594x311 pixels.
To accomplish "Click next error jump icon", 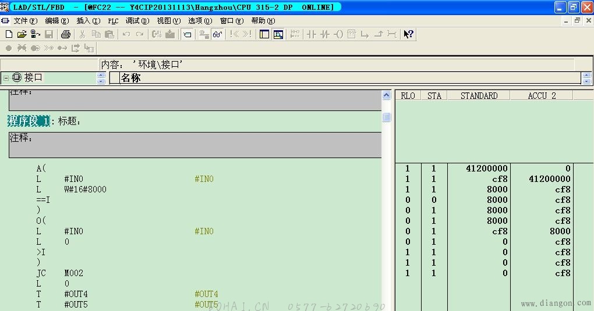I will coord(247,34).
